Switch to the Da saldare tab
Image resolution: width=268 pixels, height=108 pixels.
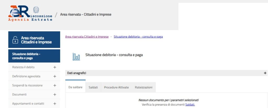[x=75, y=87]
